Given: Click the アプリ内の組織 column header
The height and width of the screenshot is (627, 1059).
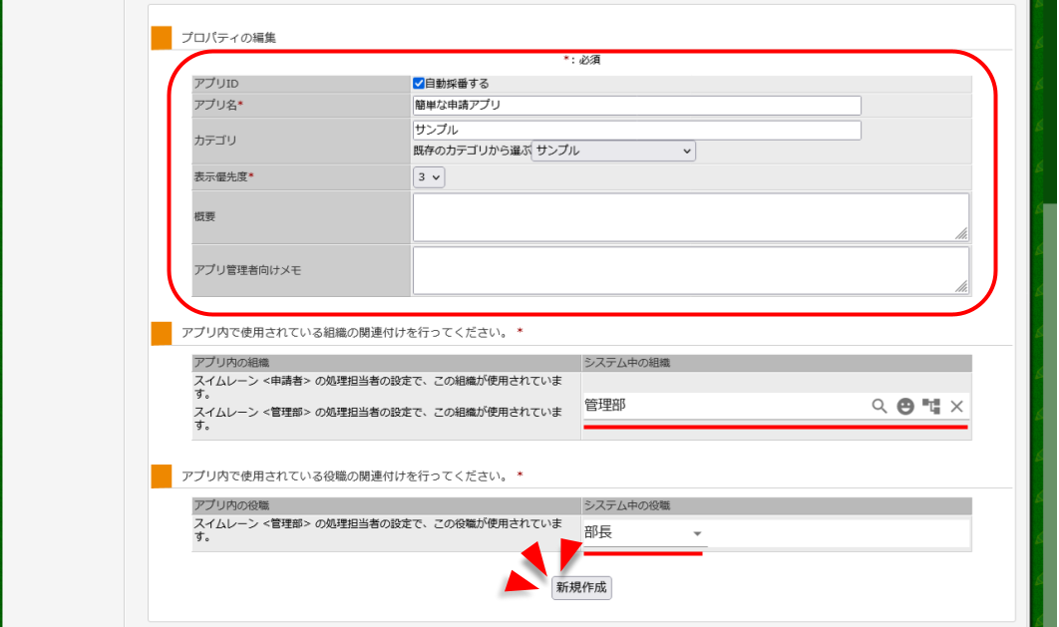Looking at the screenshot, I should point(386,363).
